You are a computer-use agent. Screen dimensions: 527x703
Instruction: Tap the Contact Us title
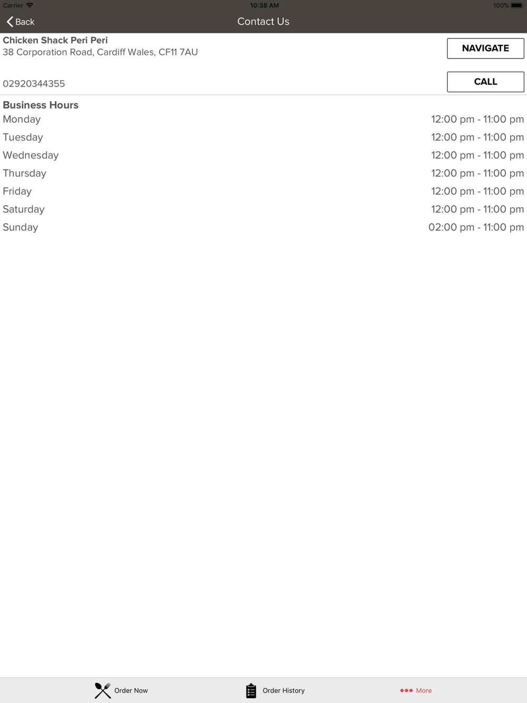263,22
